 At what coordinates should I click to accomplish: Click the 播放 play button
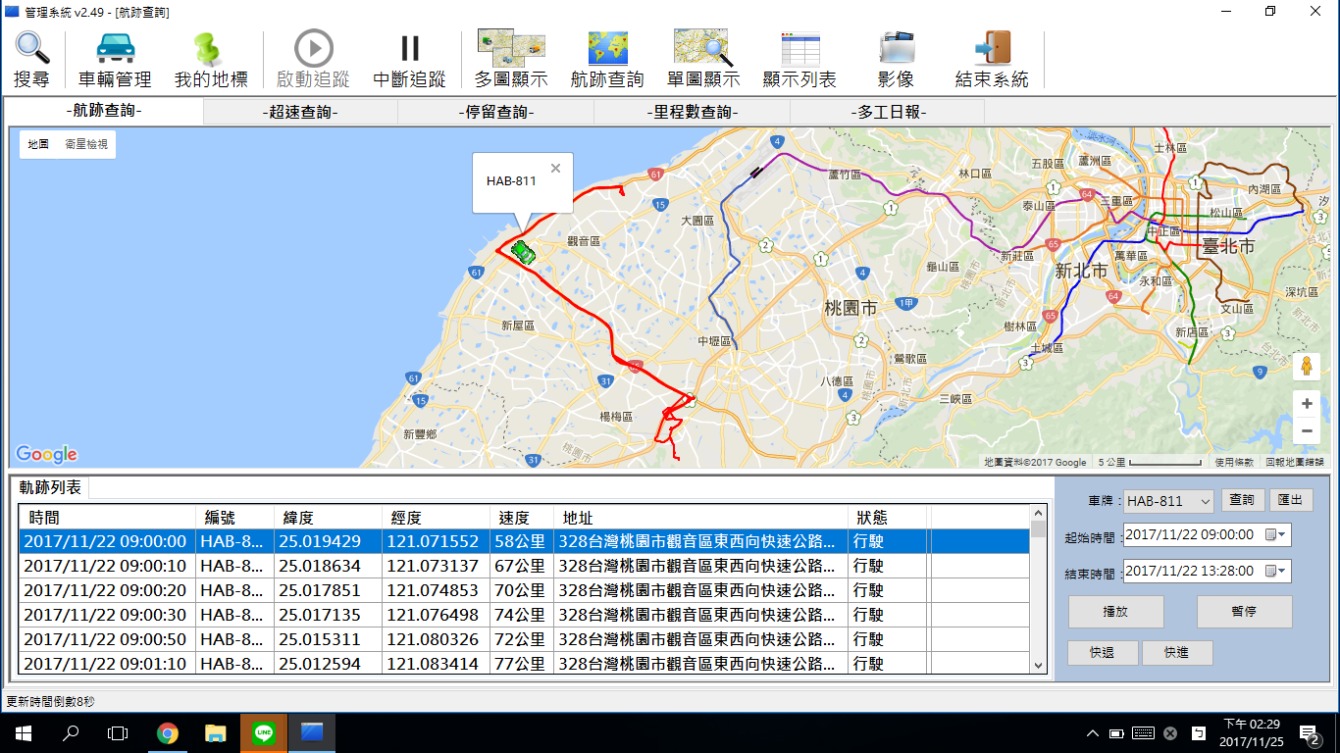pyautogui.click(x=1116, y=612)
